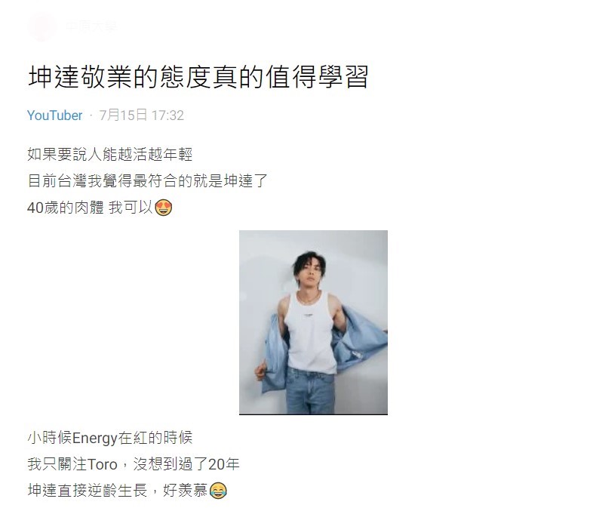Click the line 我只關注Toro,沒想到過了20年
The height and width of the screenshot is (508, 593).
(133, 464)
